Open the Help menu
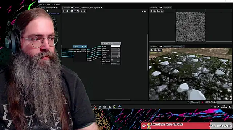 (58, 5)
